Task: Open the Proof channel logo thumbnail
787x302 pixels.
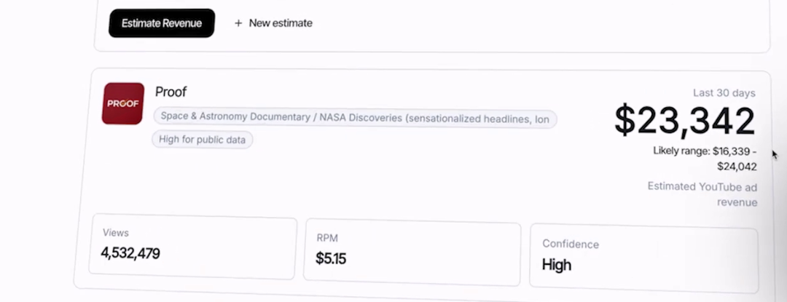Action: (123, 103)
